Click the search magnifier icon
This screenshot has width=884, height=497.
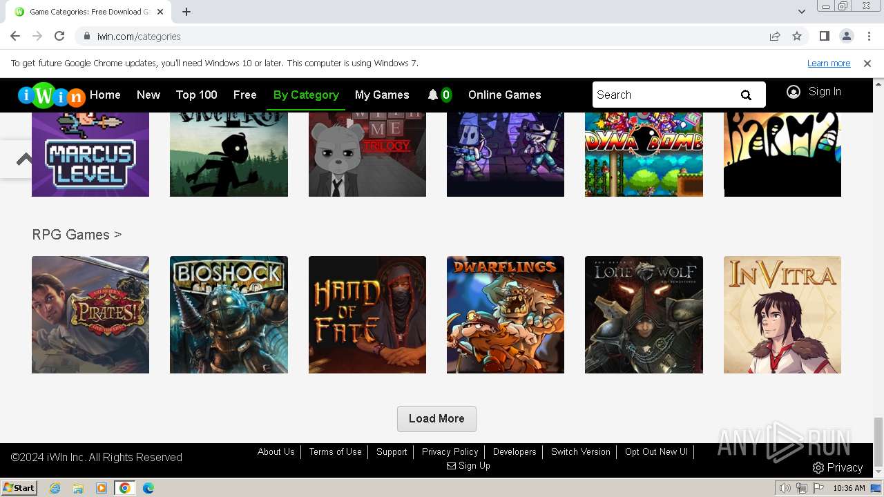746,95
